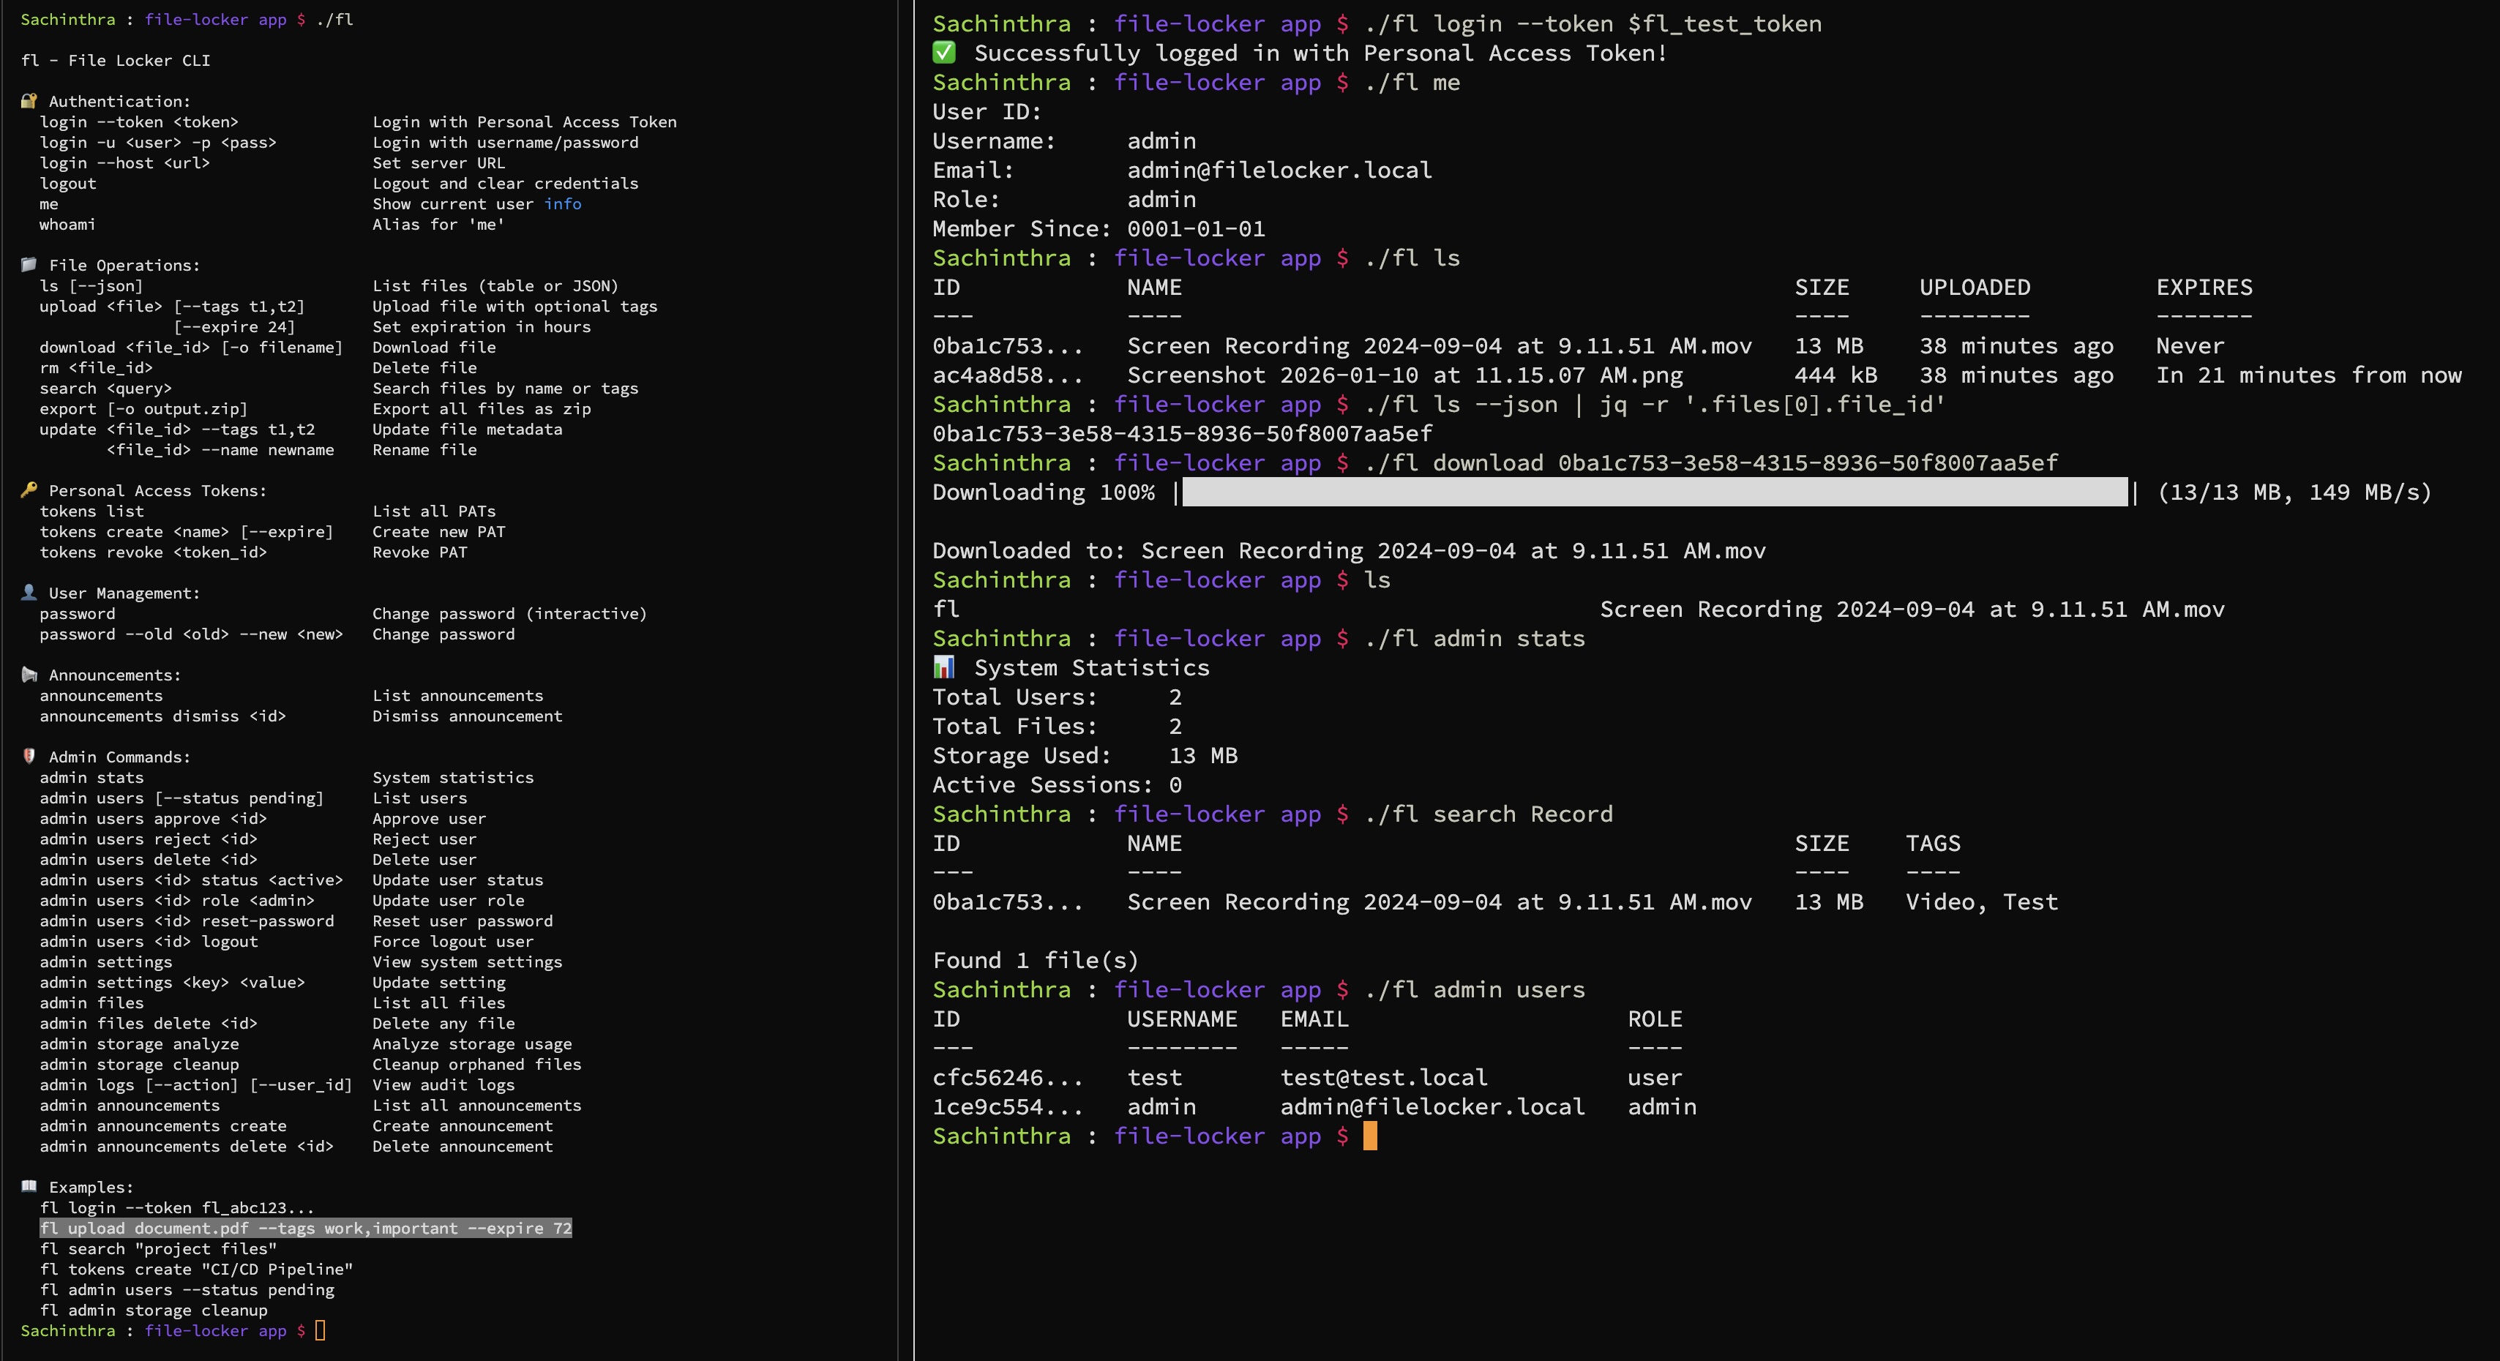Click 'Active Sessions: 0' statistic
Viewport: 2500px width, 1361px height.
pos(1057,785)
